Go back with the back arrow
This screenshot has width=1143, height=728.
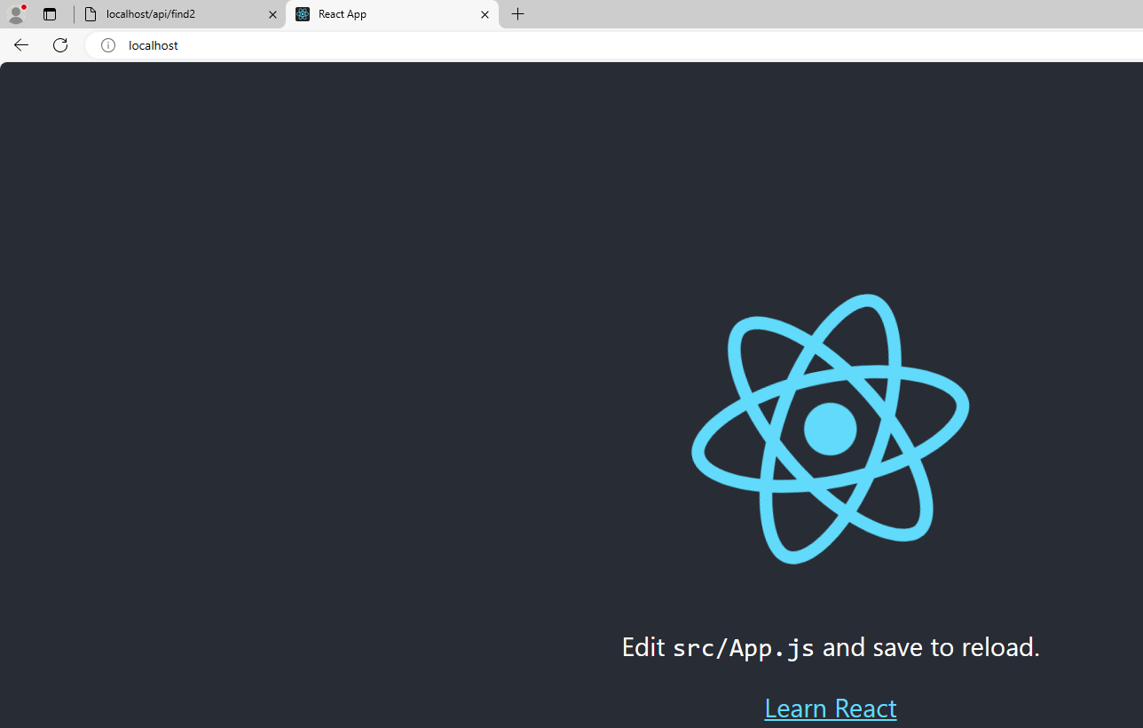[21, 45]
